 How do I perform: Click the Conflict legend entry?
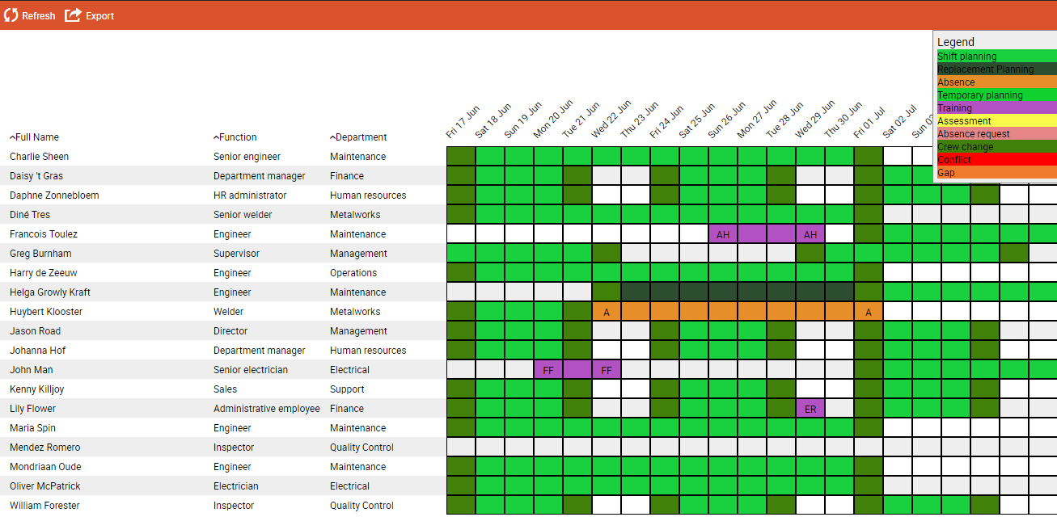[x=995, y=160]
